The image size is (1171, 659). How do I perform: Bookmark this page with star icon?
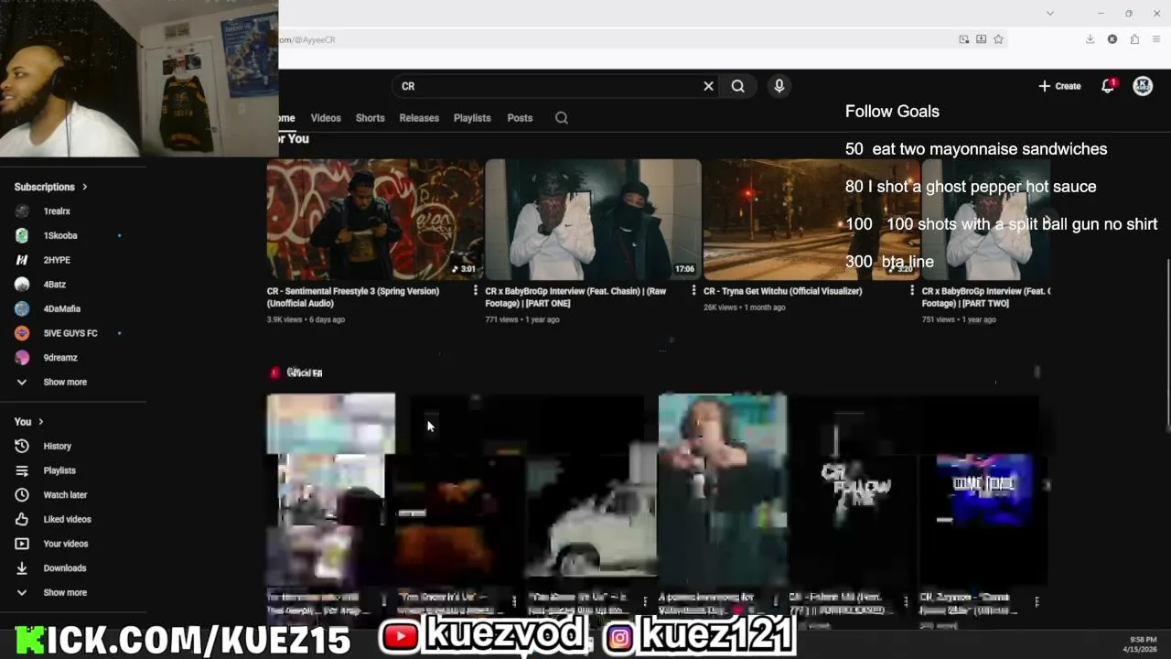(998, 39)
